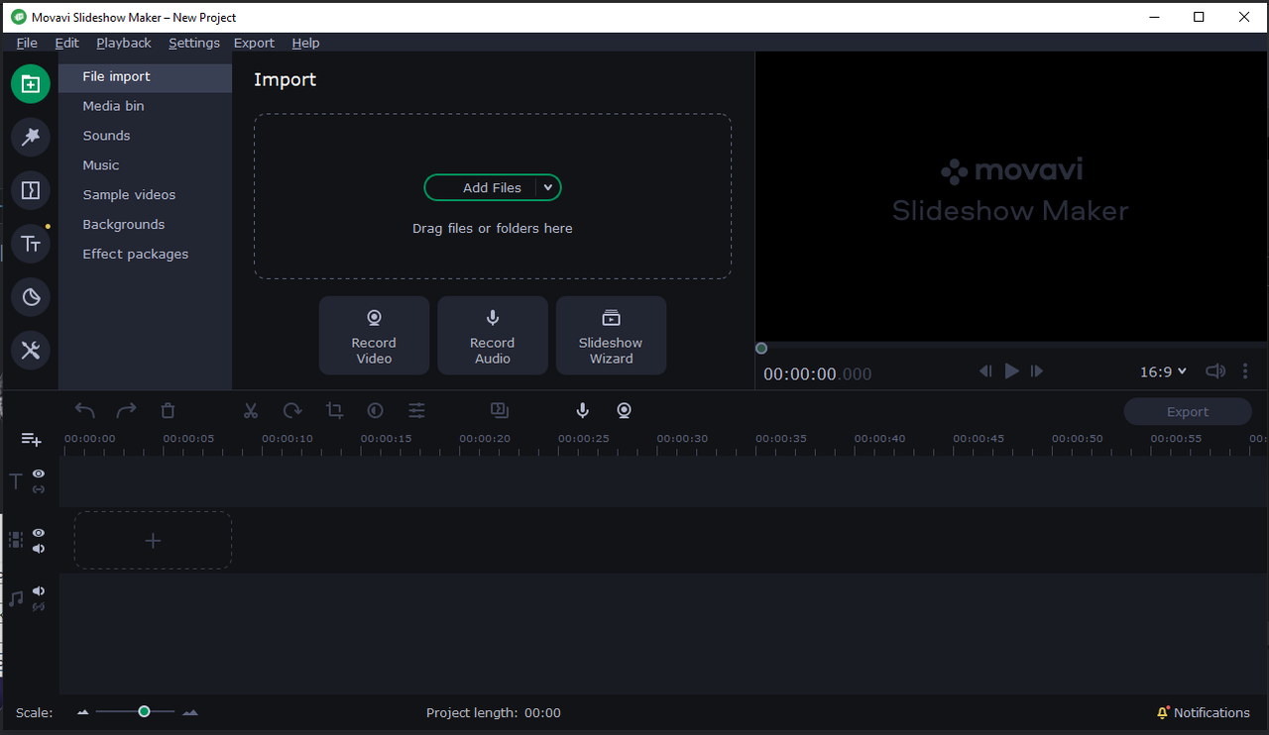
Task: Click the Record Audio button
Action: click(493, 335)
